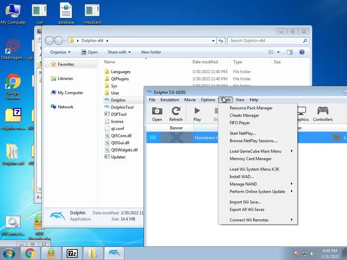Select Libraries in Explorer navigation pane
This screenshot has height=260, width=347.
(62, 79)
